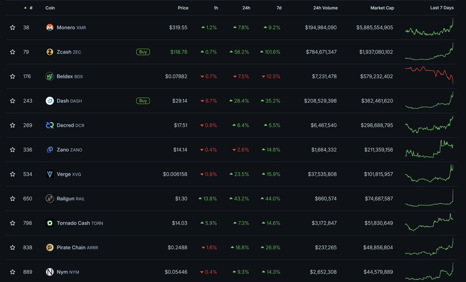The image size is (466, 282).
Task: Click Zcash 7d change 101.6%
Action: 270,52
